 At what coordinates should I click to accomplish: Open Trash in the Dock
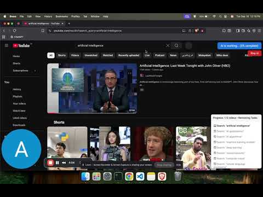178,176
